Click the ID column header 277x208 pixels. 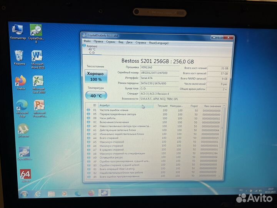(95, 105)
